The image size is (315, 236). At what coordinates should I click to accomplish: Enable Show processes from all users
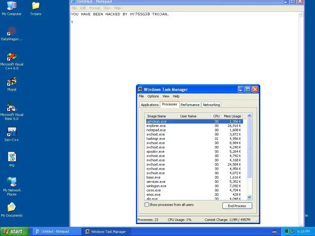147,205
